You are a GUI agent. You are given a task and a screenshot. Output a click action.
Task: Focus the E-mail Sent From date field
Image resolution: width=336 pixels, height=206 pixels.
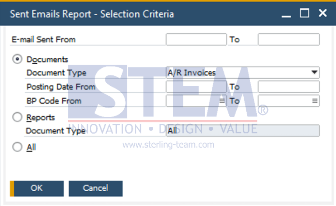[x=196, y=39]
